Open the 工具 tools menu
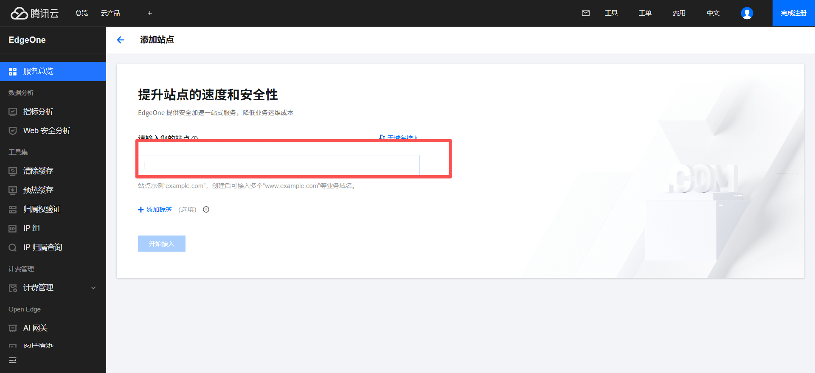815x373 pixels. pos(611,13)
